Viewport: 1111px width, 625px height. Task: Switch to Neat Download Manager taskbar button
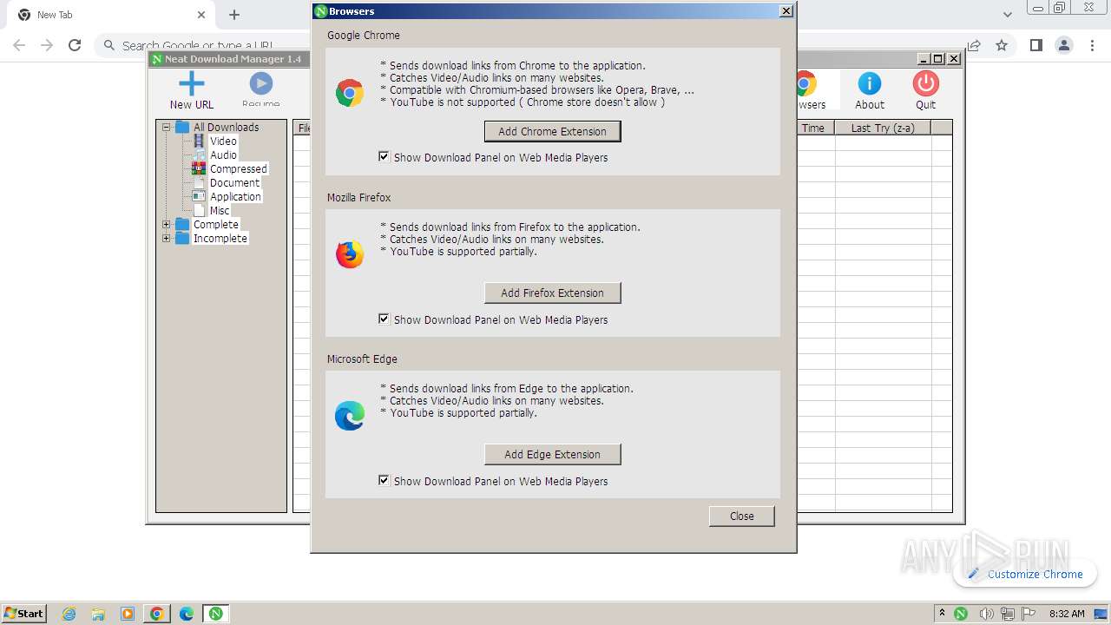coord(215,614)
